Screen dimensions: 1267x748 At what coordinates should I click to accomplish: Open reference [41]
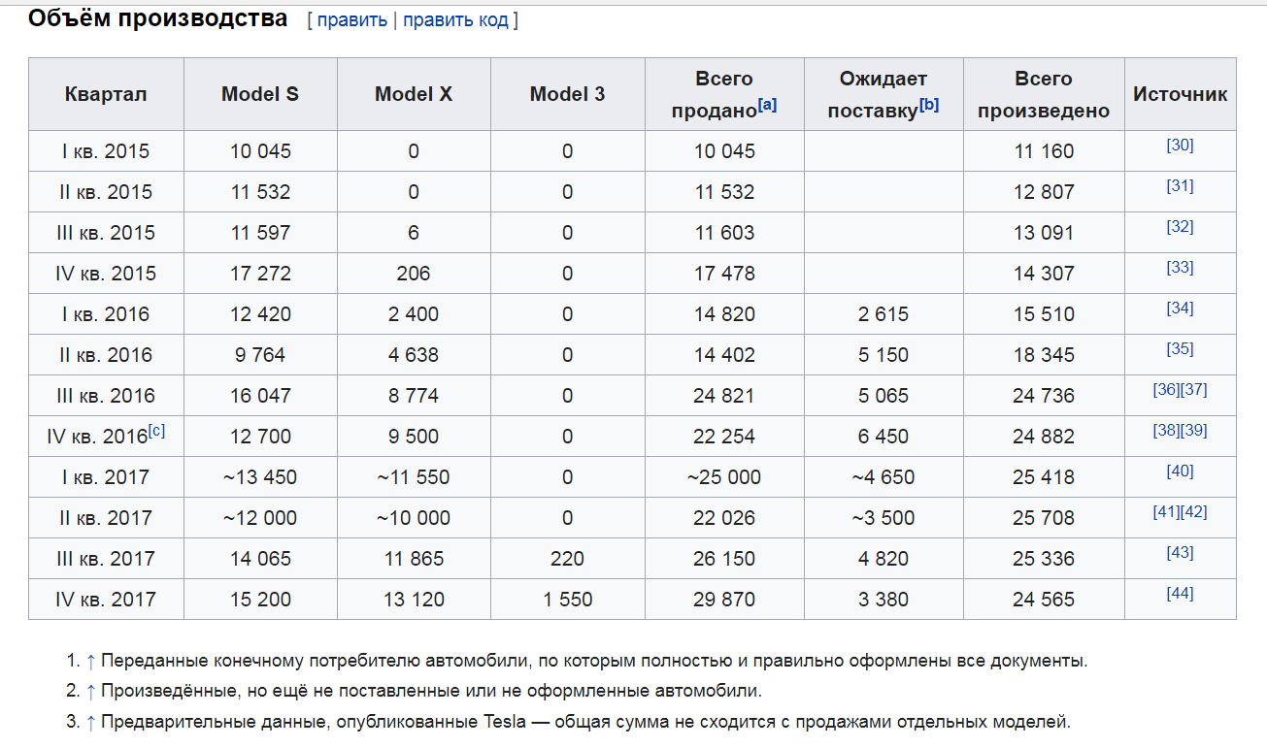click(x=1166, y=512)
